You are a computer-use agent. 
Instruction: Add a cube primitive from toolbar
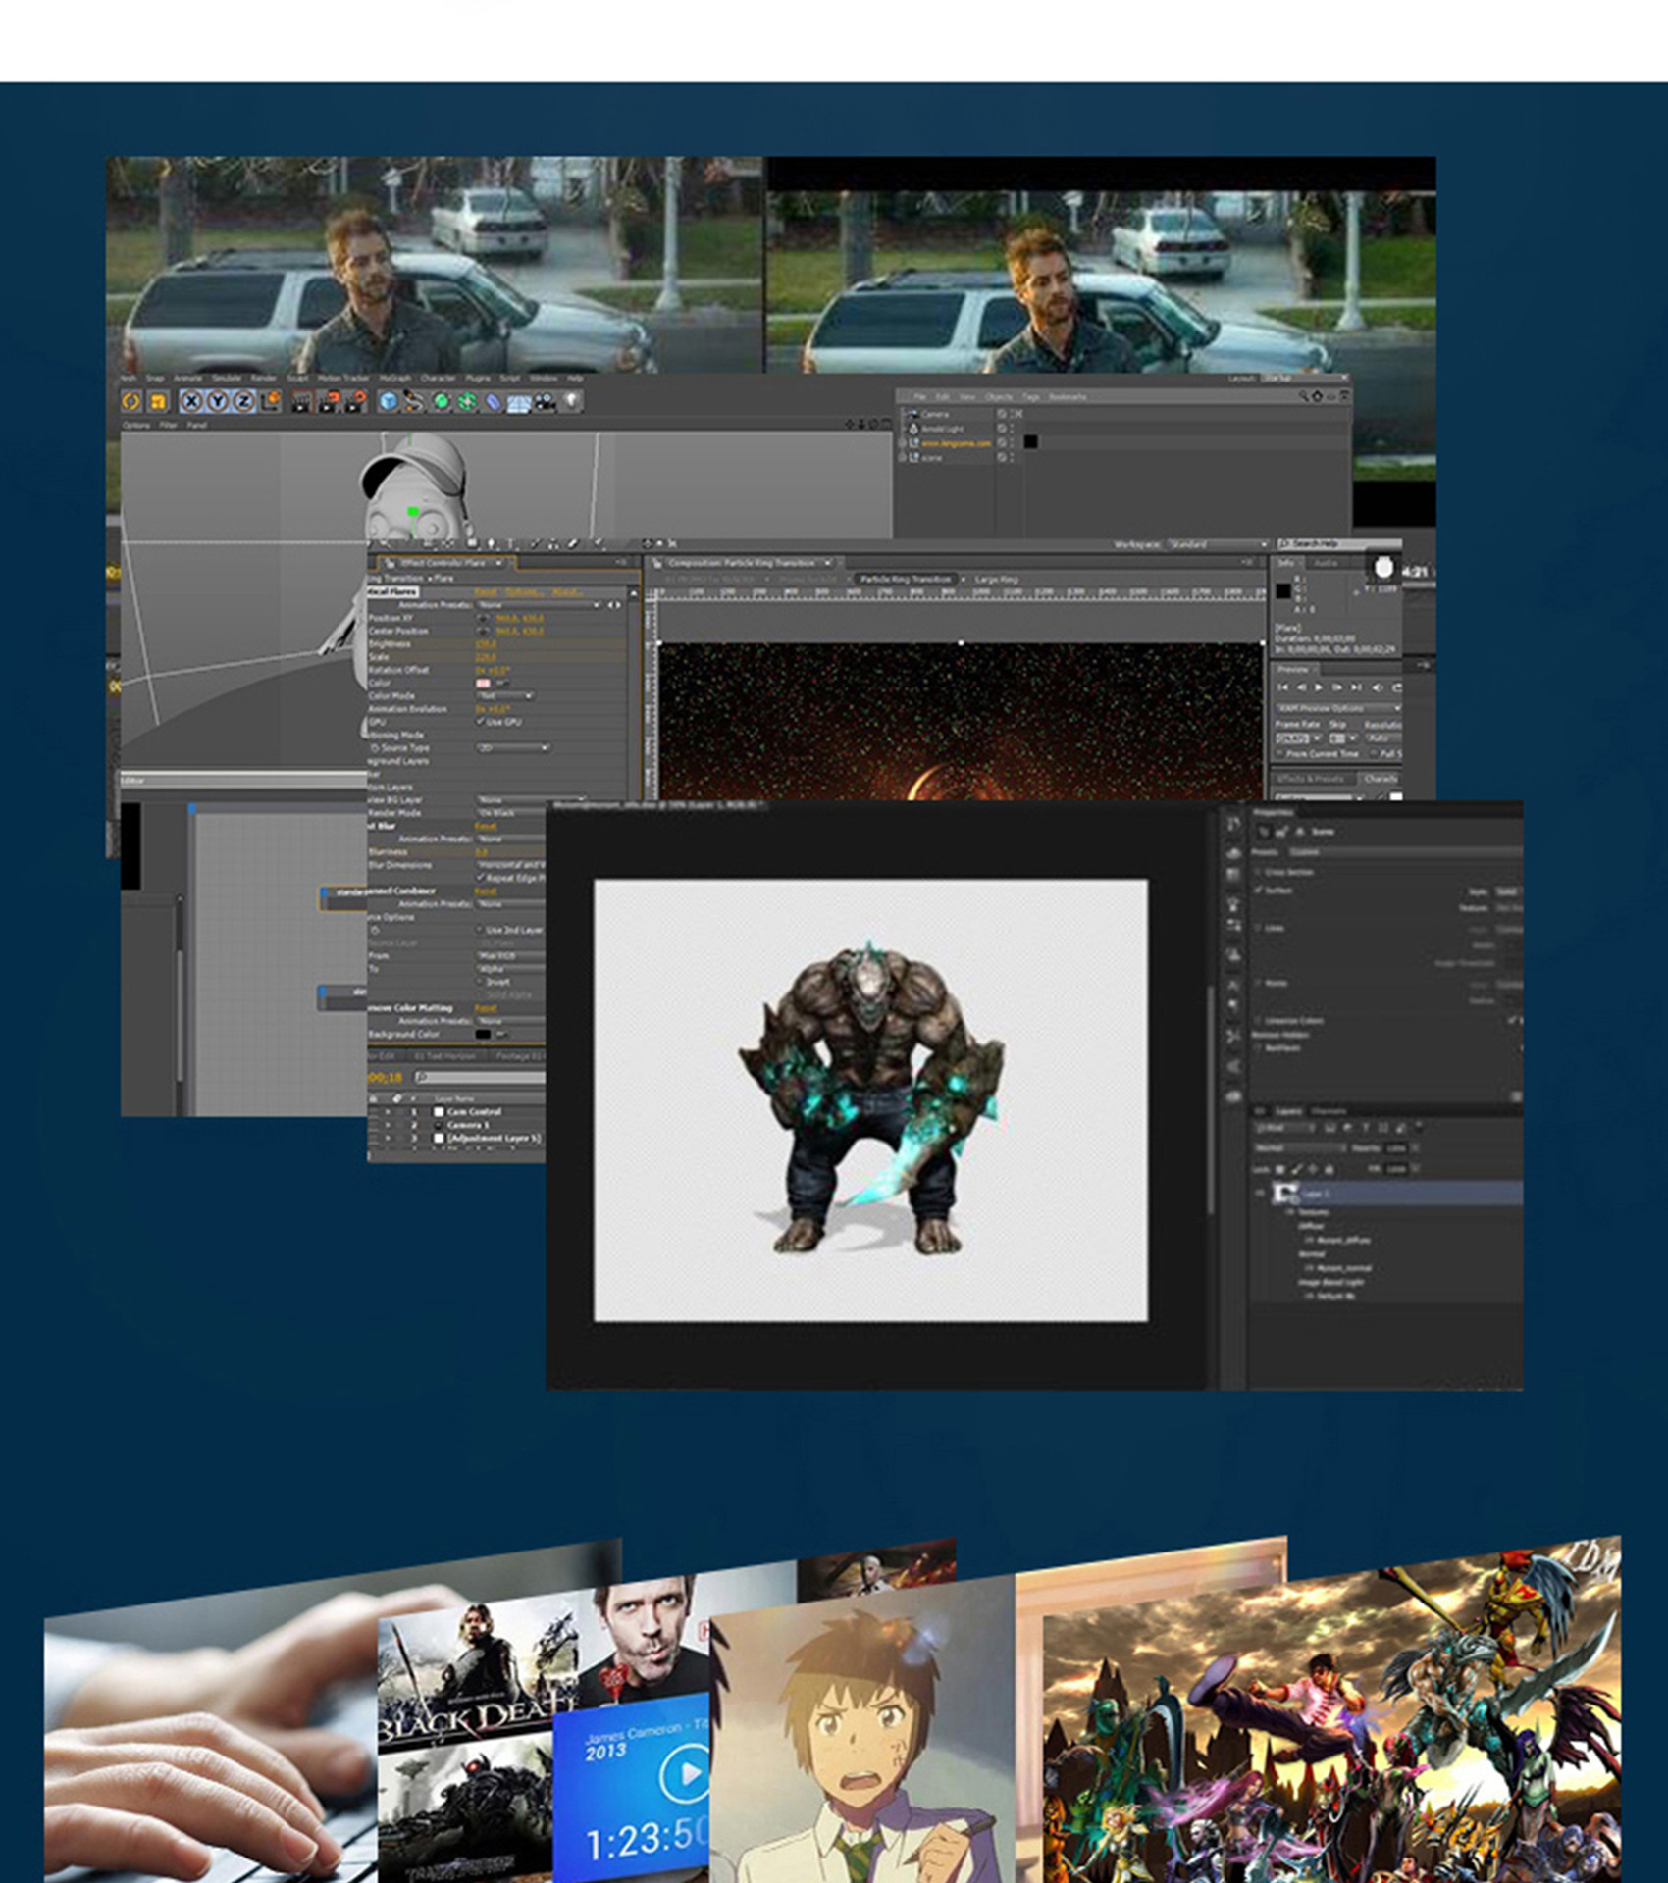389,401
